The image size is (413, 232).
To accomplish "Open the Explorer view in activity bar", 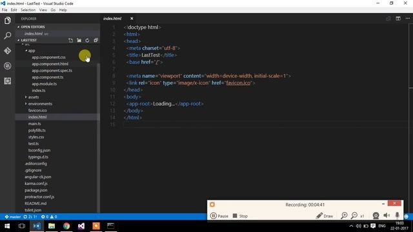I will 7,21.
